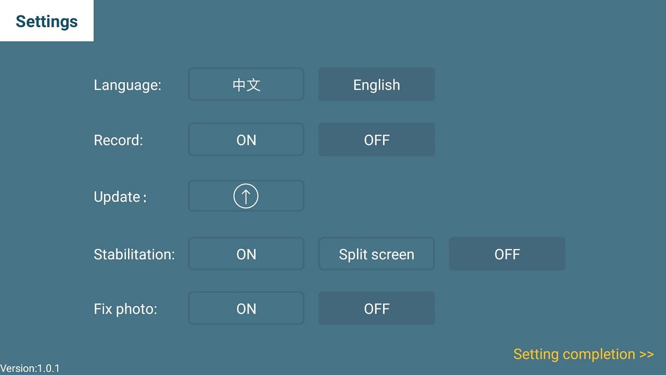This screenshot has width=666, height=375.
Task: Click the Language: label
Action: pyautogui.click(x=127, y=85)
